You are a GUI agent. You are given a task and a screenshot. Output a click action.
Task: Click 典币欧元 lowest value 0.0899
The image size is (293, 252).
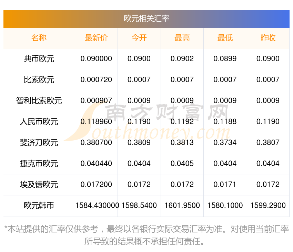(x=225, y=59)
